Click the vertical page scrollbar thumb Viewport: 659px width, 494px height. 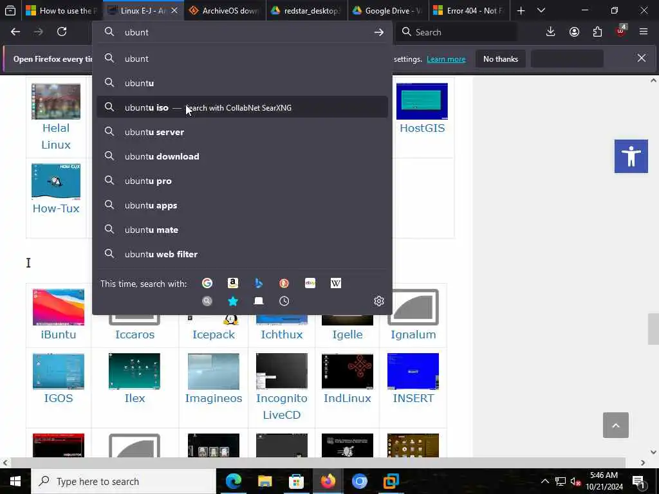tap(653, 329)
